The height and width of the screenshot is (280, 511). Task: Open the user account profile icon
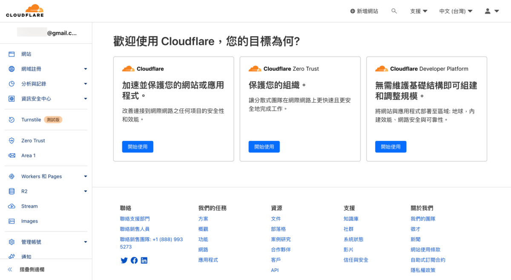pos(488,11)
